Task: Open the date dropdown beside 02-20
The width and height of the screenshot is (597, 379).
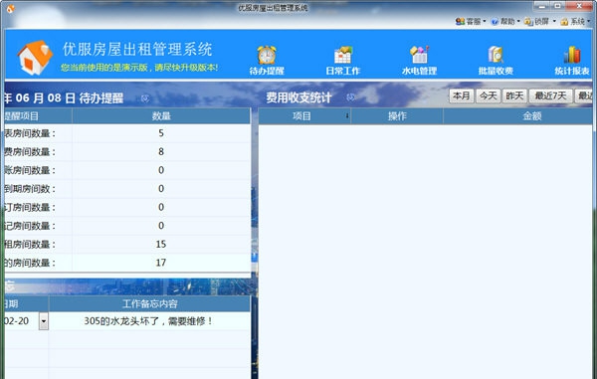Action: coord(44,321)
